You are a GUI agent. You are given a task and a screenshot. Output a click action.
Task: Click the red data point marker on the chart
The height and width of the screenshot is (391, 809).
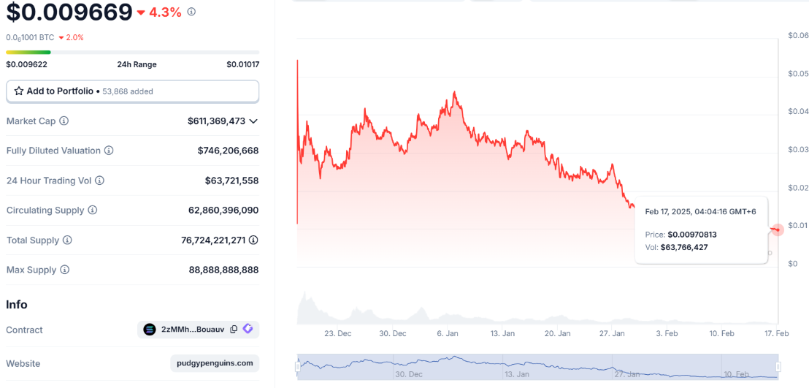coord(778,229)
